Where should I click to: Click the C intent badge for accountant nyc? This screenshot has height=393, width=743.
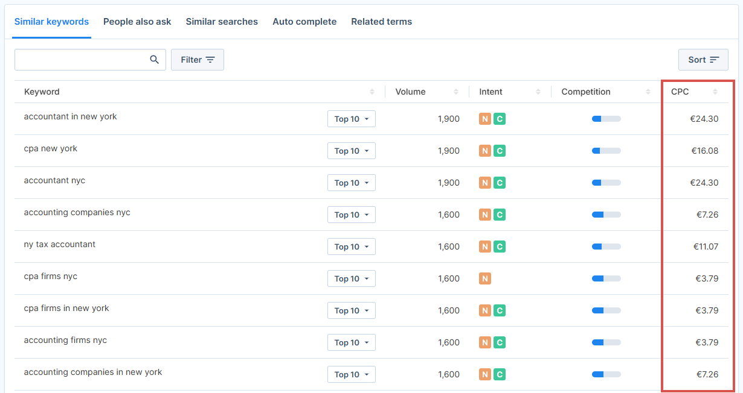(x=500, y=183)
